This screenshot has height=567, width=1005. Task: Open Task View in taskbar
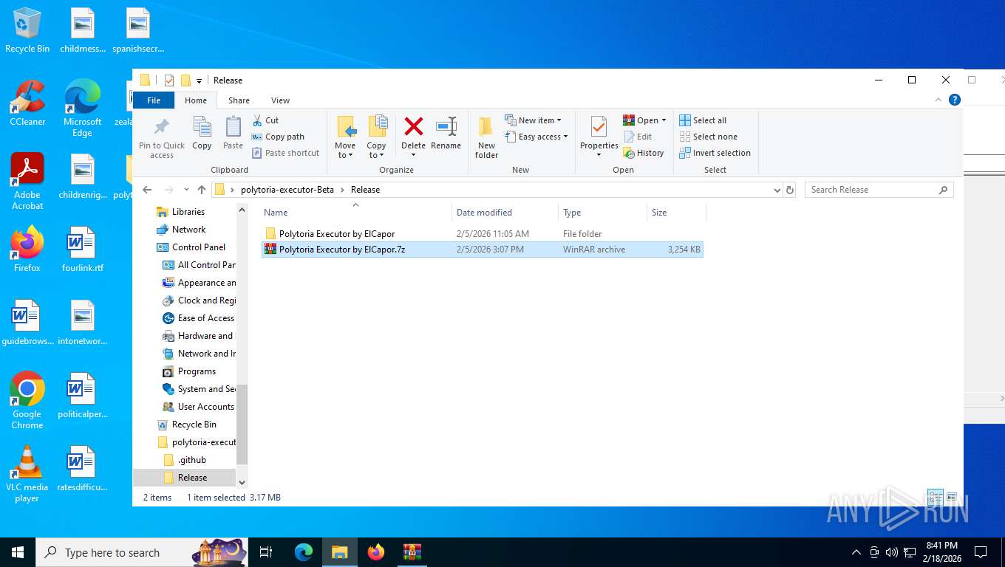coord(266,552)
